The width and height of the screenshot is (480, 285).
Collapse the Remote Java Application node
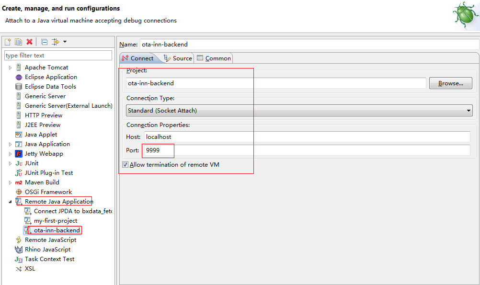[11, 202]
